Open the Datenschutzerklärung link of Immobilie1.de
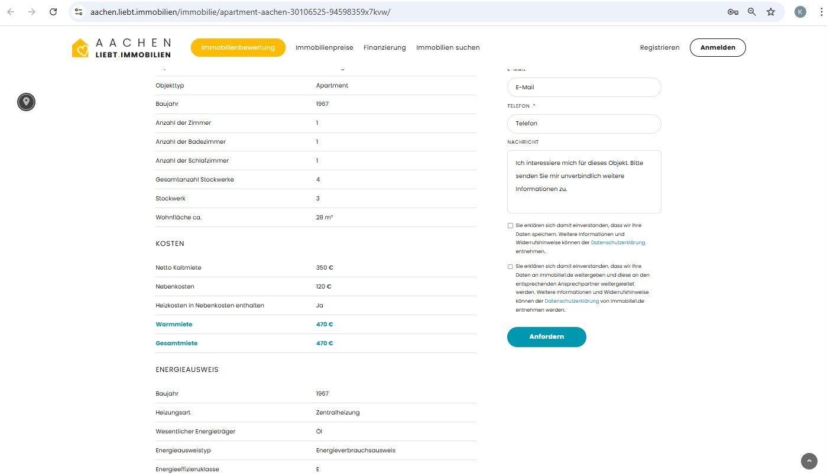Screen dimensions: 827x476 point(572,301)
